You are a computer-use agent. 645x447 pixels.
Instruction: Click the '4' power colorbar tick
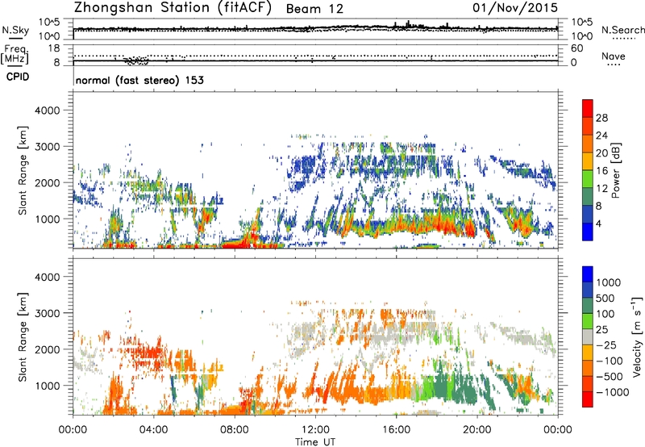[x=598, y=223]
